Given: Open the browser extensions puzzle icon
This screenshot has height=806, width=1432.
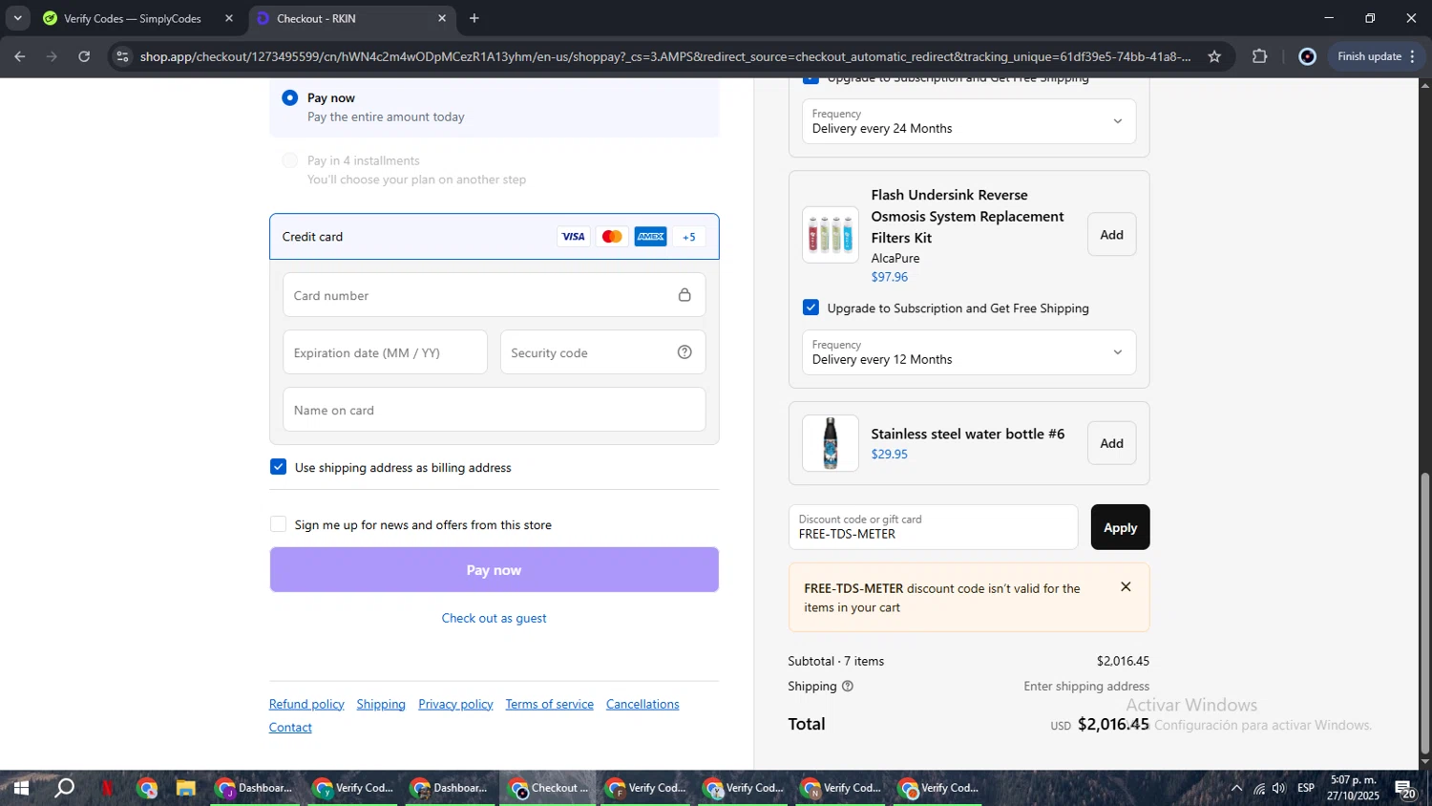Looking at the screenshot, I should tap(1259, 56).
